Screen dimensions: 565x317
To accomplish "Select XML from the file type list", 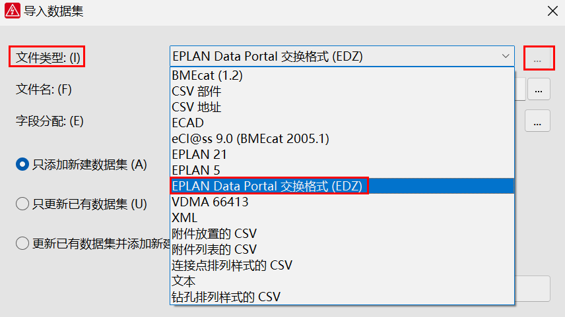I will 185,218.
